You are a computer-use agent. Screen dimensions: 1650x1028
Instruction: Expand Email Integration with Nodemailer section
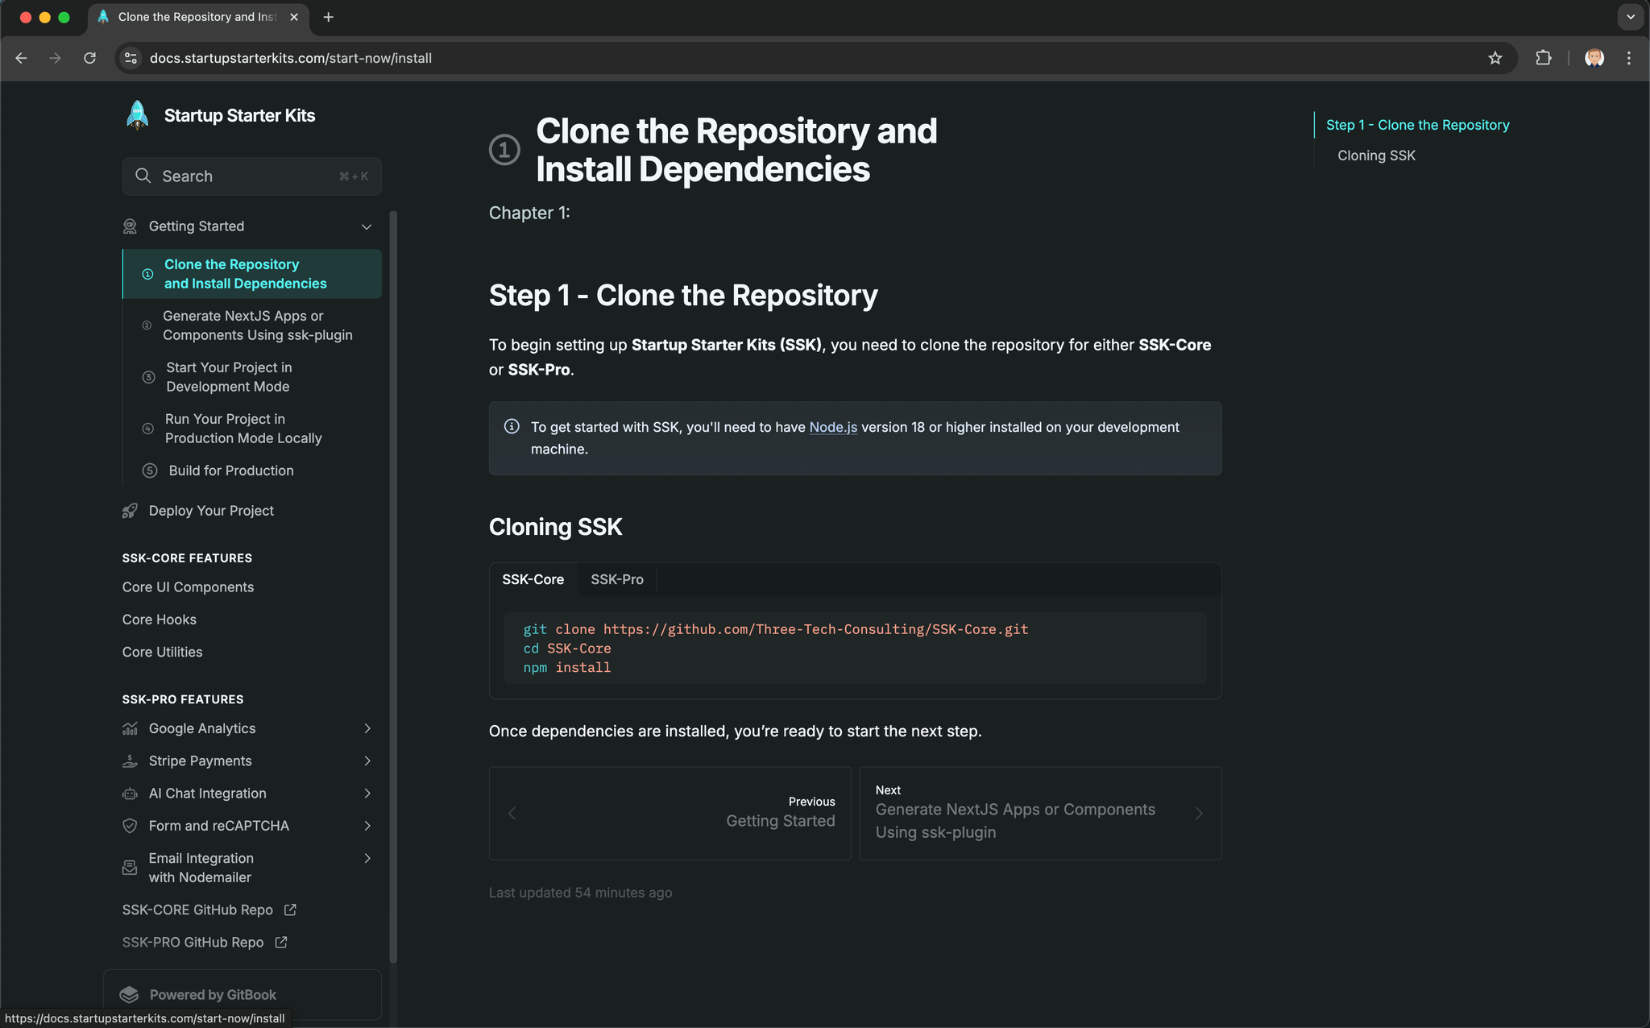coord(367,858)
